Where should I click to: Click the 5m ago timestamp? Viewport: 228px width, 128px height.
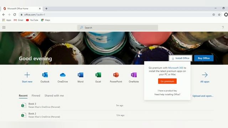click(120, 105)
